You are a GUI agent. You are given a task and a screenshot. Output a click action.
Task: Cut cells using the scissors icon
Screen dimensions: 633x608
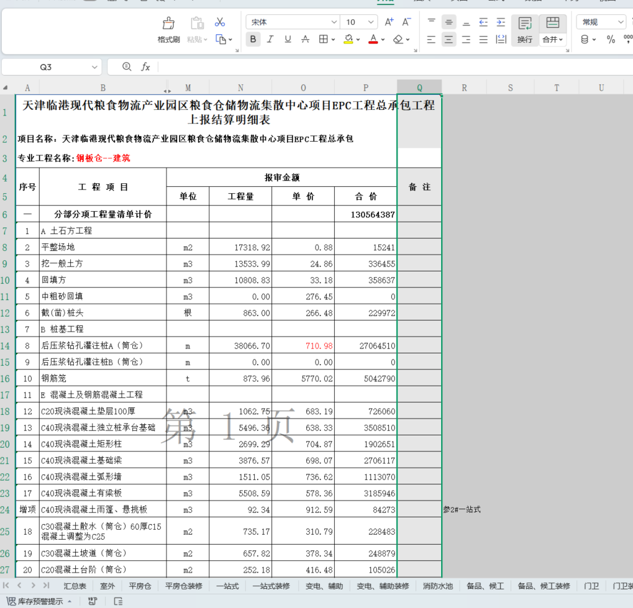click(221, 20)
